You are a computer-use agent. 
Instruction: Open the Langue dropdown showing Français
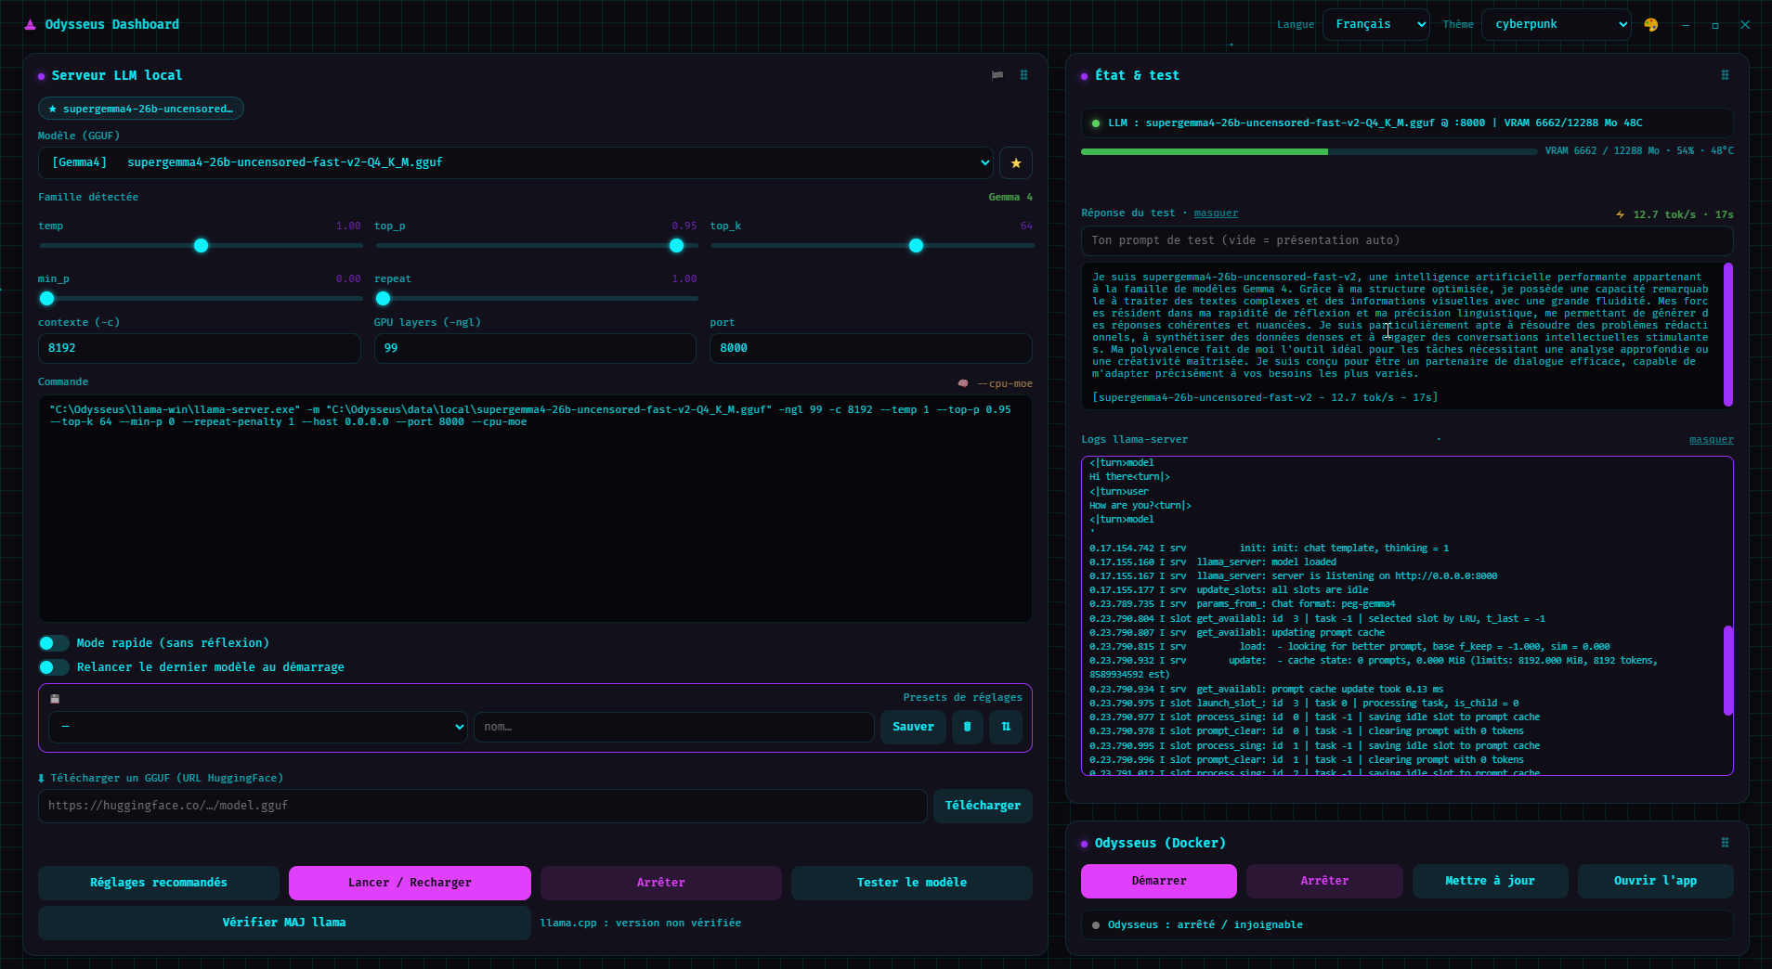click(1376, 24)
